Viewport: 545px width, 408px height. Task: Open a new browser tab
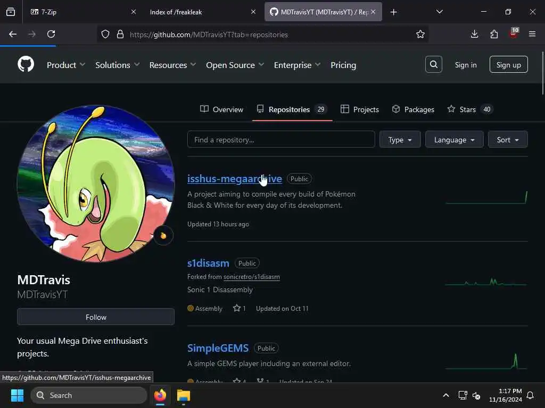(x=393, y=12)
